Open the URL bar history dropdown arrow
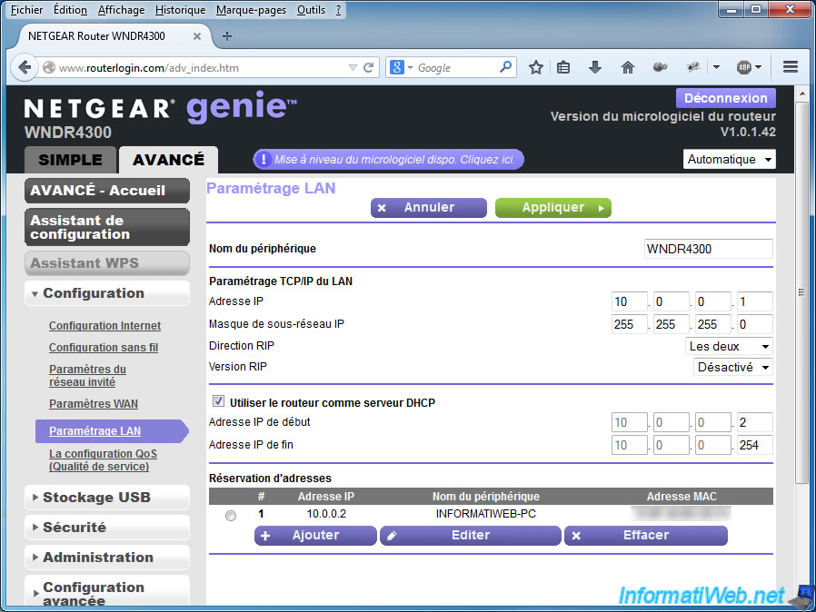Viewport: 816px width, 612px height. (x=353, y=67)
